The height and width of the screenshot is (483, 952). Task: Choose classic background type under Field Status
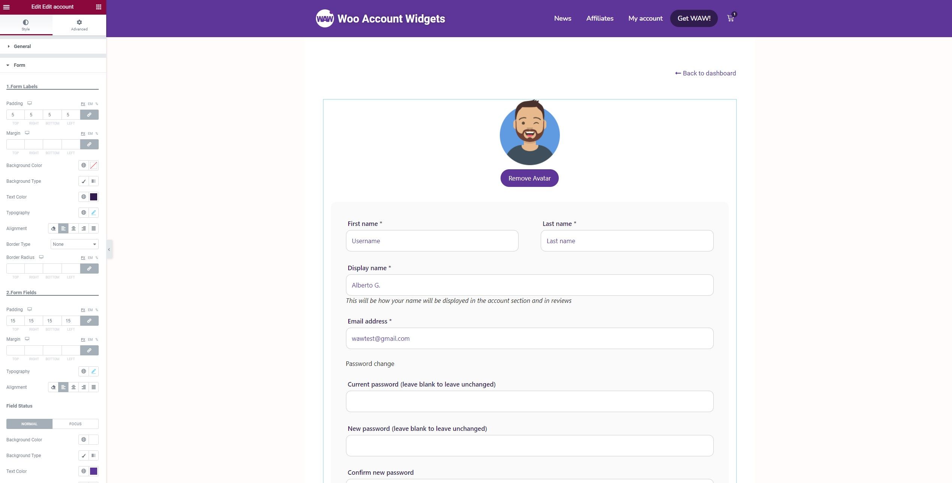84,455
